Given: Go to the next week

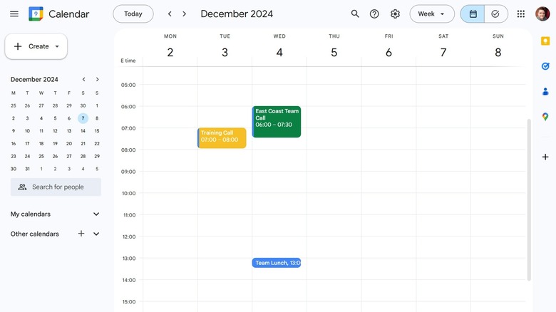Looking at the screenshot, I should click(x=184, y=14).
